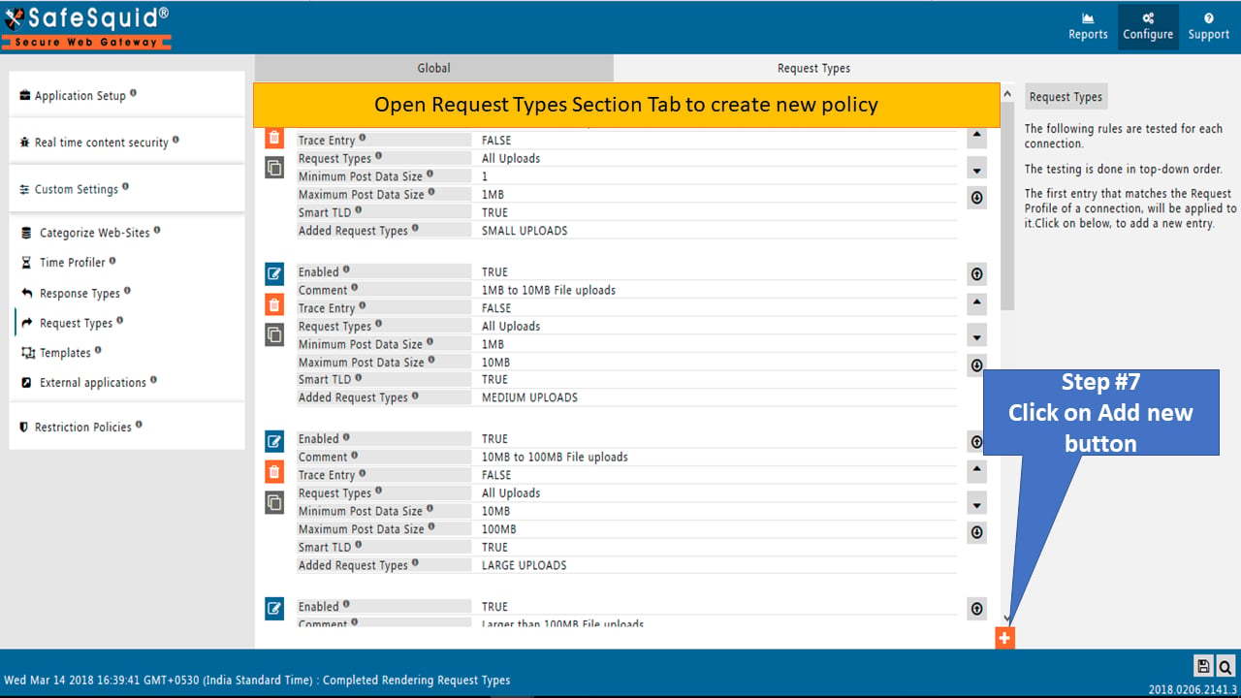Open the Configure section
Viewport: 1241px width, 698px height.
pos(1148,27)
